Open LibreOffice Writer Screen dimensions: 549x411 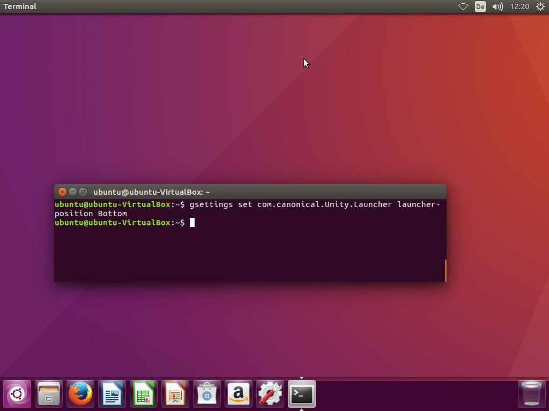[112, 394]
